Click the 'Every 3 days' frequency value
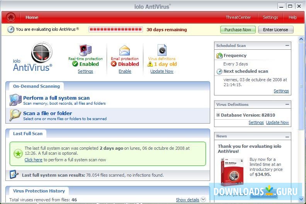The width and height of the screenshot is (306, 204). point(236,64)
